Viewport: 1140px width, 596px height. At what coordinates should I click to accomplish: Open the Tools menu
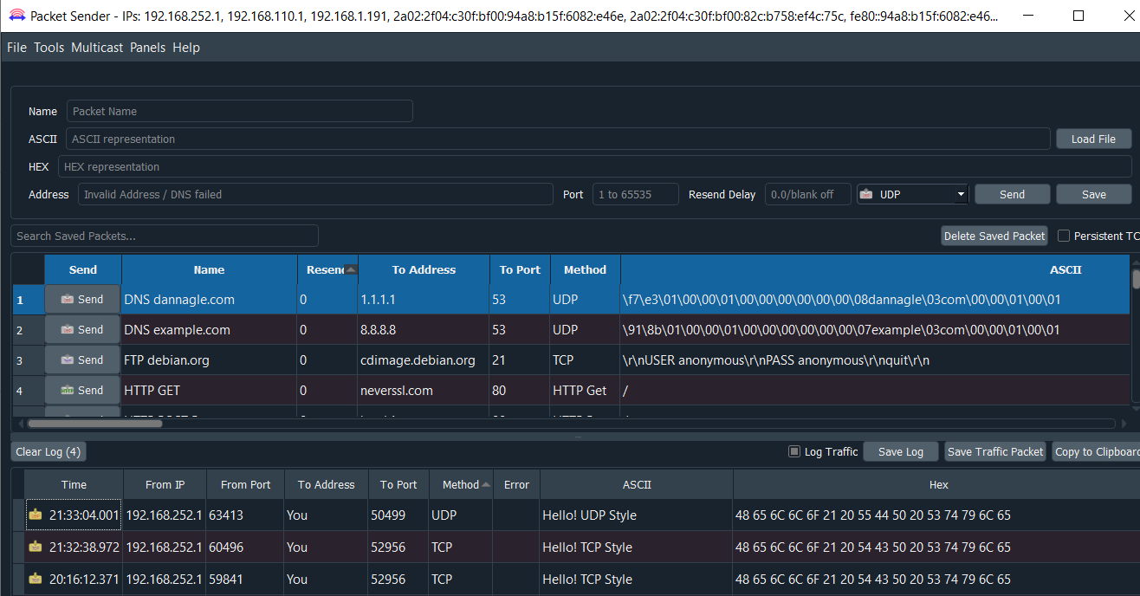click(x=49, y=48)
